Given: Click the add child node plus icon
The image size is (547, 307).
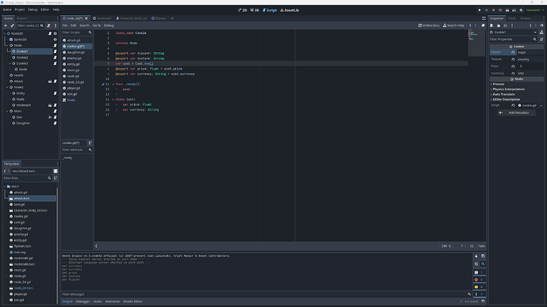Looking at the screenshot, I should click(6, 25).
